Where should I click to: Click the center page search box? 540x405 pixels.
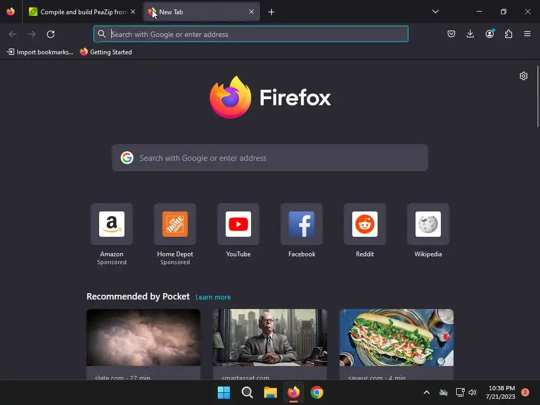[x=269, y=158]
